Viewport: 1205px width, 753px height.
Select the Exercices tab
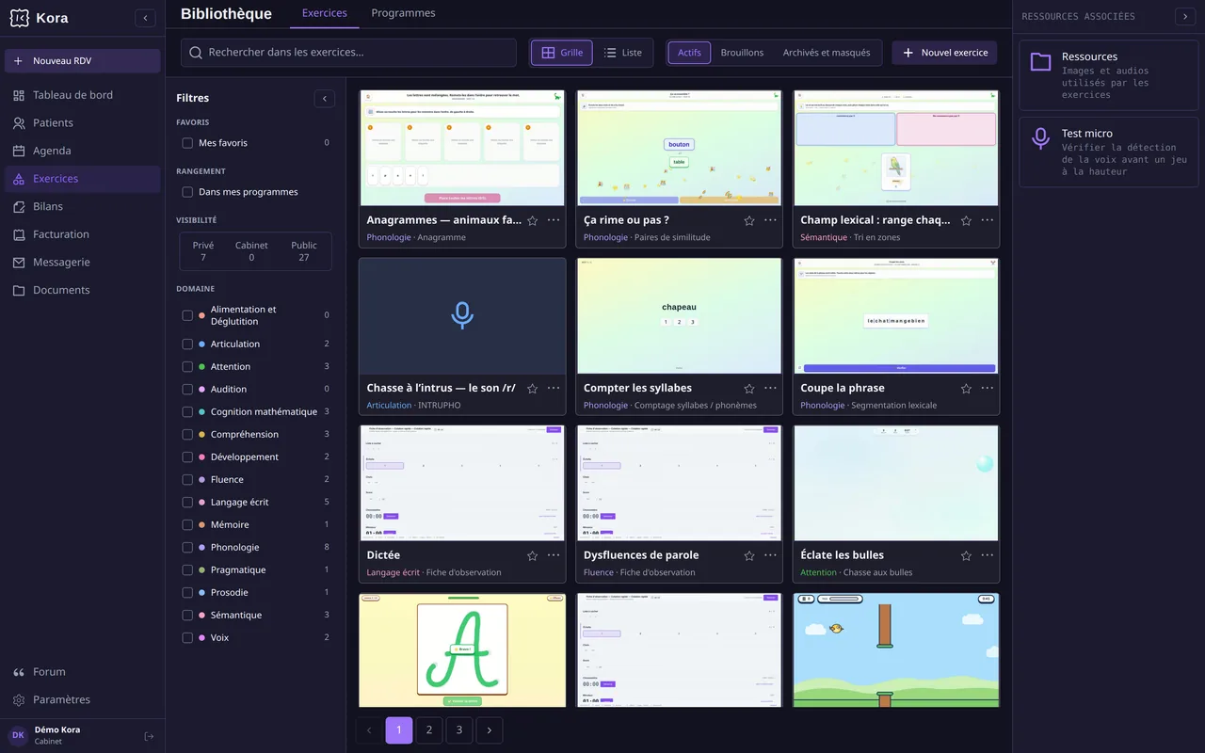coord(325,13)
